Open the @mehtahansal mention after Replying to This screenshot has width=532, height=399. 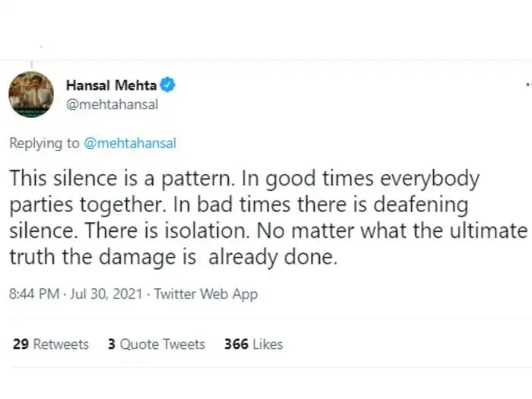129,143
